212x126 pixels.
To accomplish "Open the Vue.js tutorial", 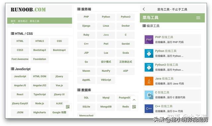I will [x=59, y=86].
